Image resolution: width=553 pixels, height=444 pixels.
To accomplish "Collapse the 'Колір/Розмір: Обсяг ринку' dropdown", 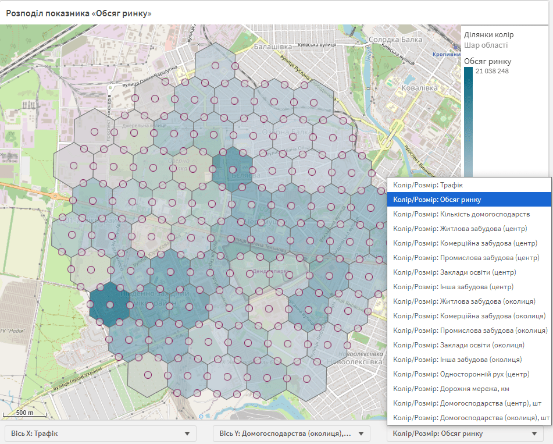I will pos(465,434).
